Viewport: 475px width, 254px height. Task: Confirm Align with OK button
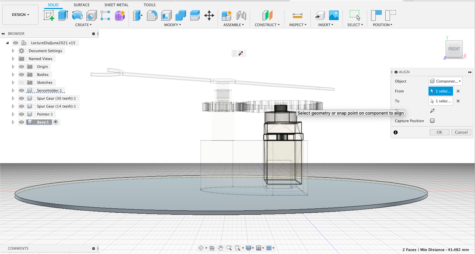[x=439, y=132]
